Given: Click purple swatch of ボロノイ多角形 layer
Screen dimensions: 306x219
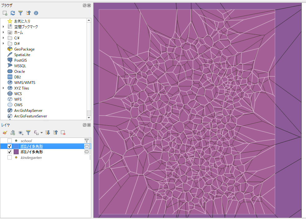Looking at the screenshot, I should (x=16, y=152).
